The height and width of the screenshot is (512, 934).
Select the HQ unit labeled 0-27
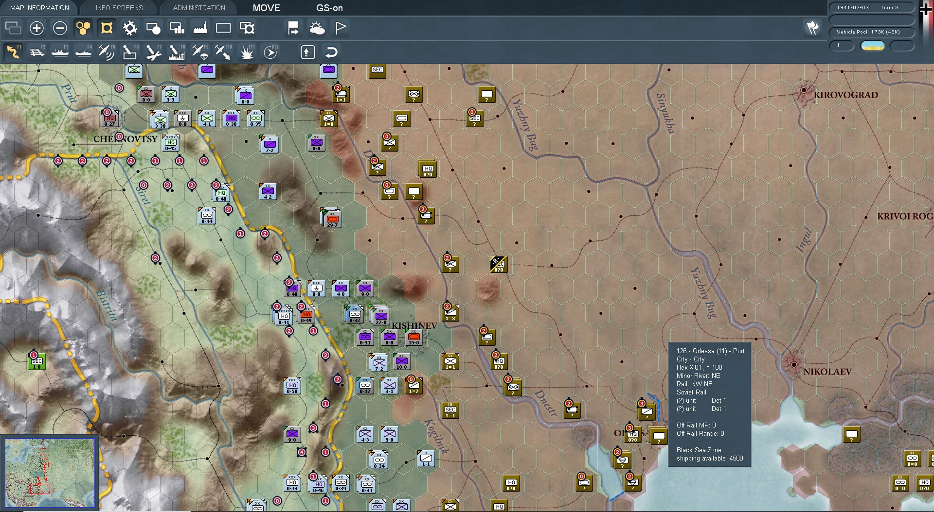click(110, 118)
